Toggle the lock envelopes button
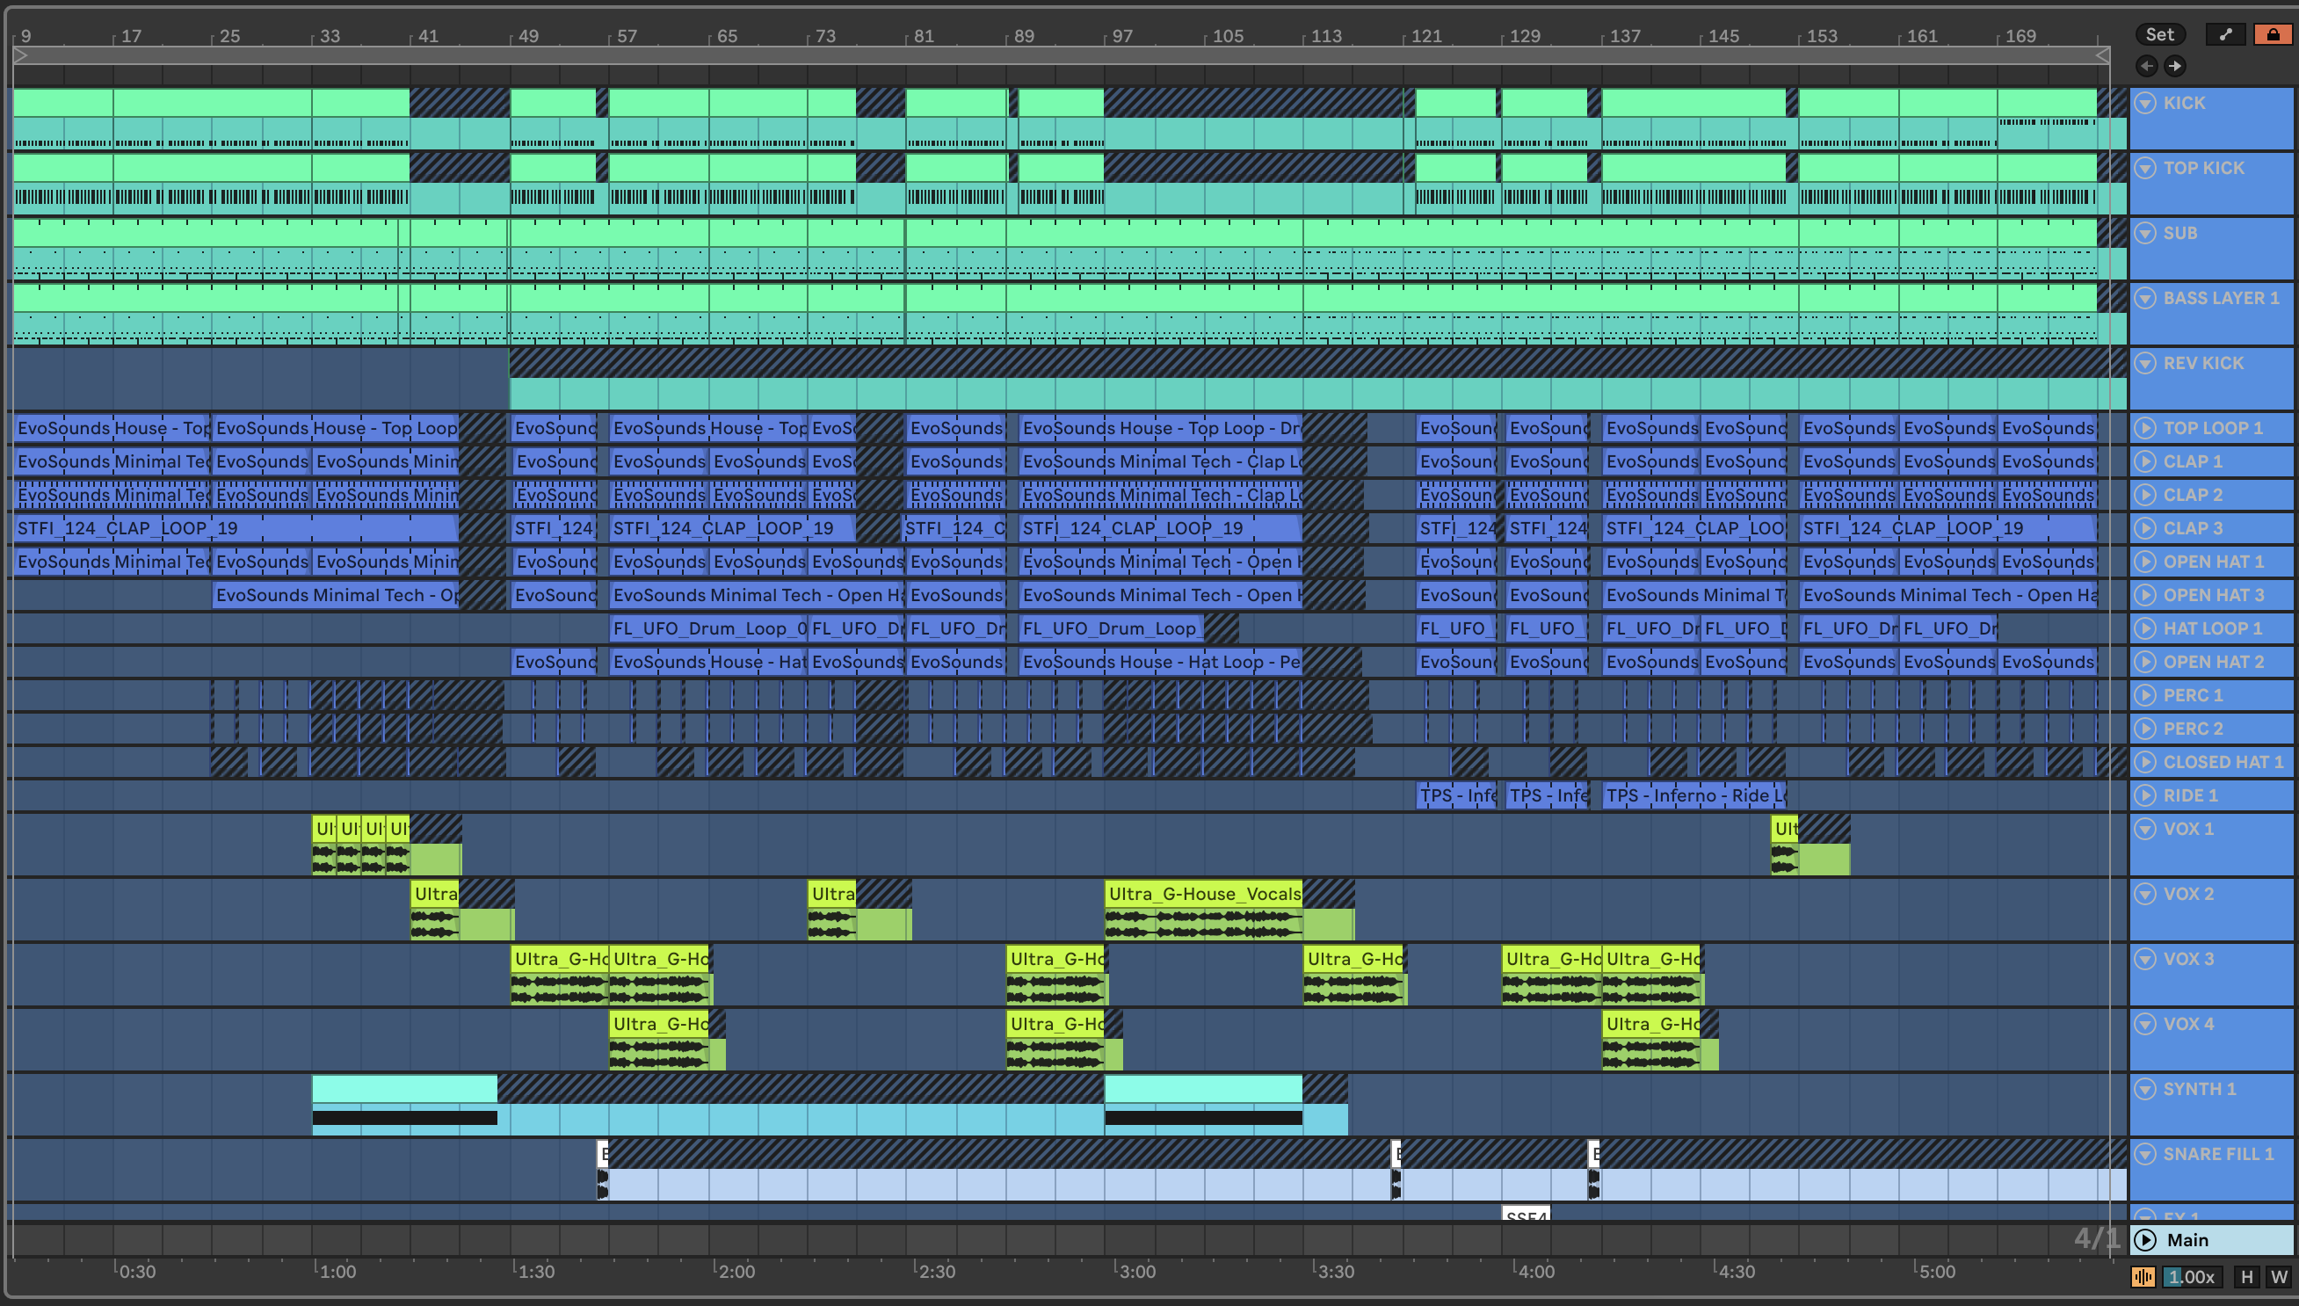The image size is (2299, 1306). 2273,34
